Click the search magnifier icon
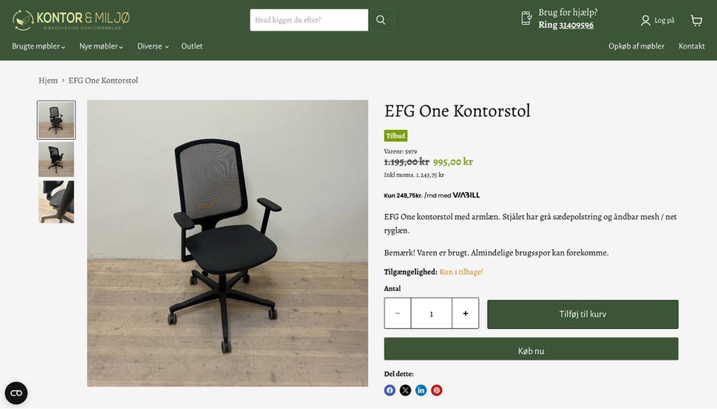Viewport: 717px width, 409px height. [380, 19]
